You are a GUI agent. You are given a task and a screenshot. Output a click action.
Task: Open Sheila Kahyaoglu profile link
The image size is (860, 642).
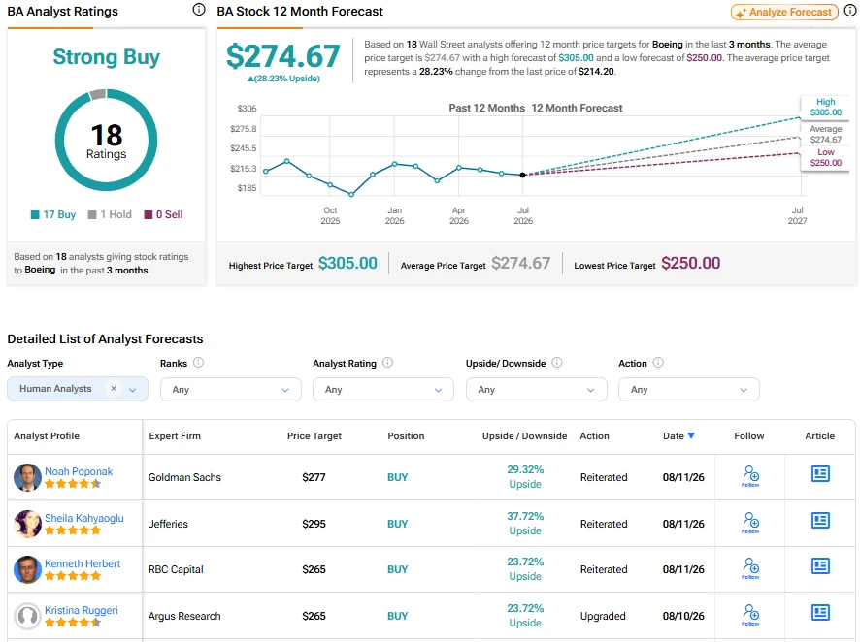[83, 518]
